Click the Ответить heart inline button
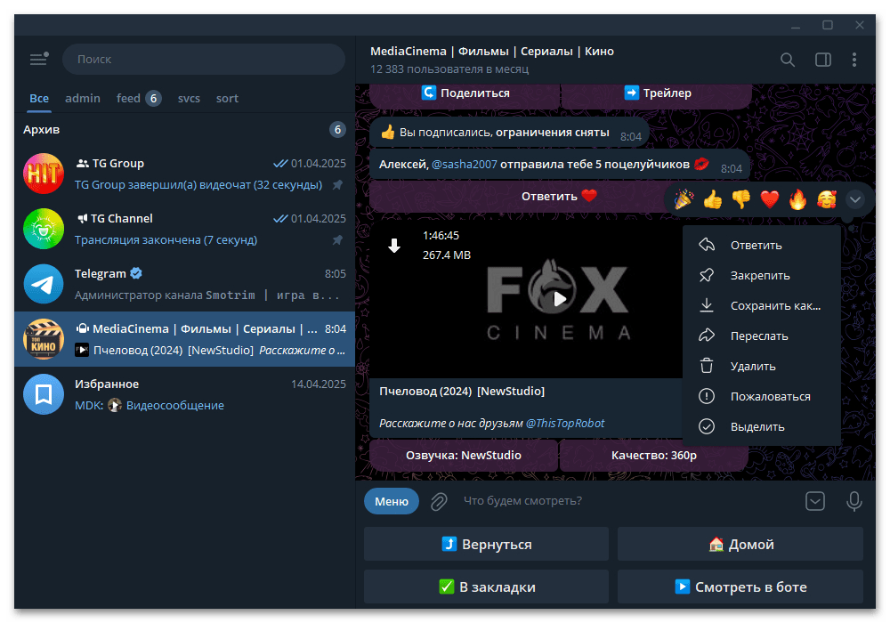This screenshot has height=623, width=890. point(559,197)
